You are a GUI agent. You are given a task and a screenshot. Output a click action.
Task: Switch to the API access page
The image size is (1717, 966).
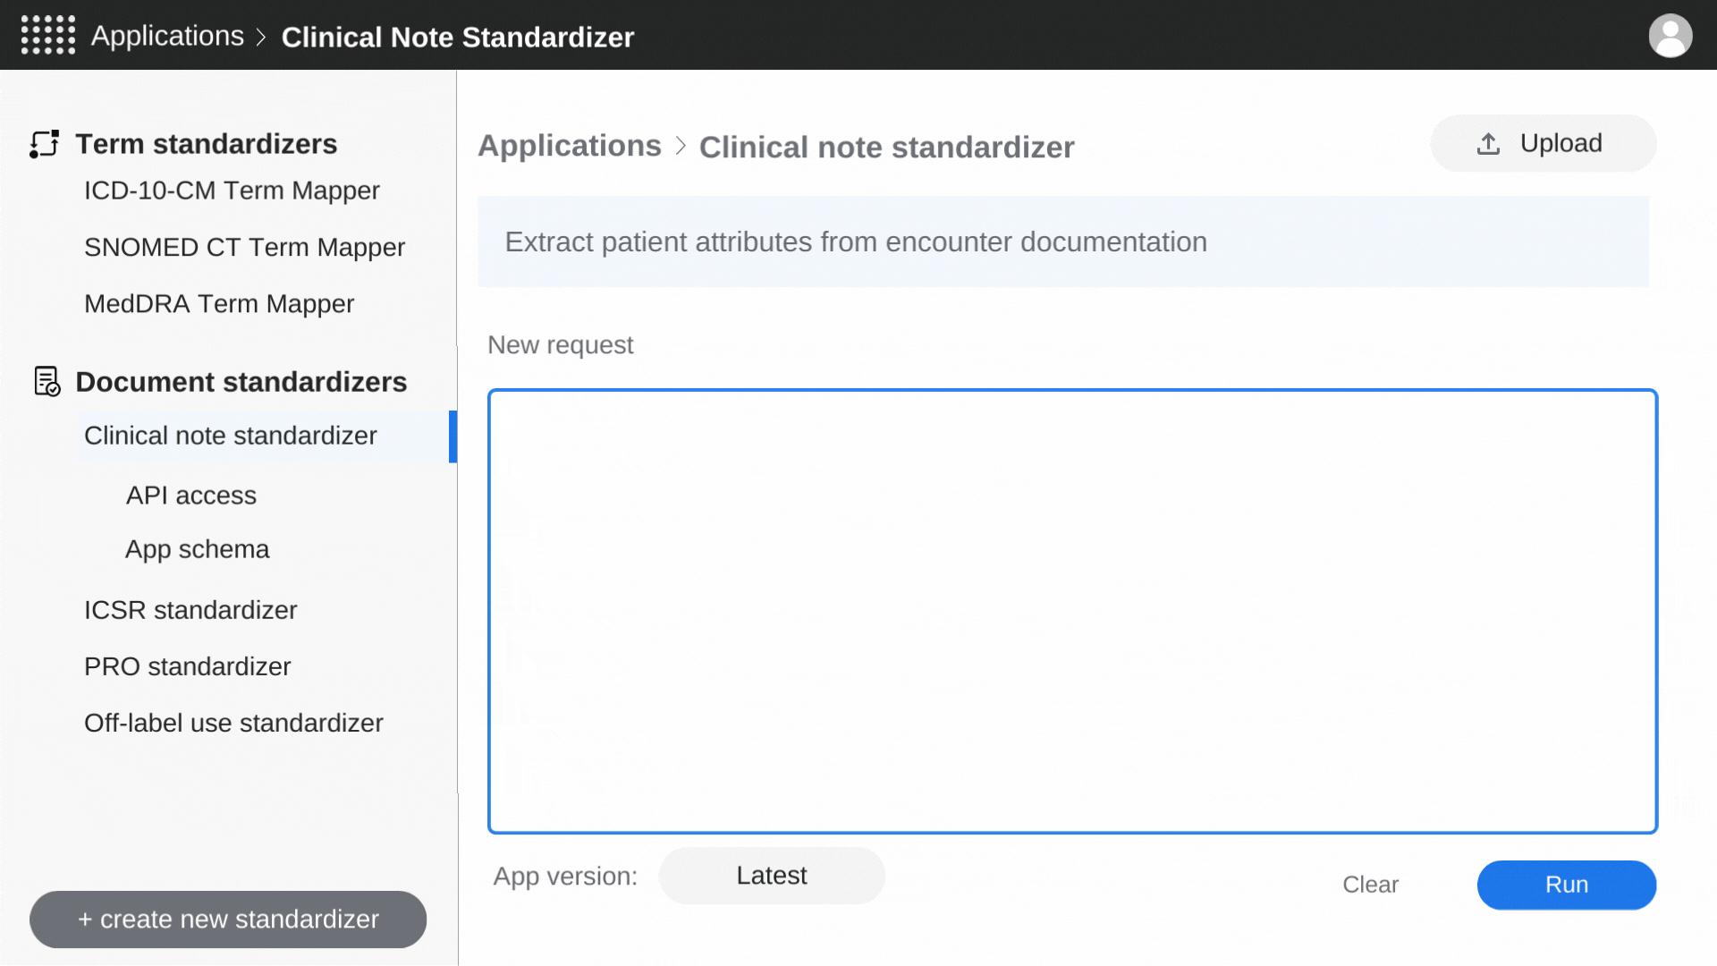coord(190,495)
